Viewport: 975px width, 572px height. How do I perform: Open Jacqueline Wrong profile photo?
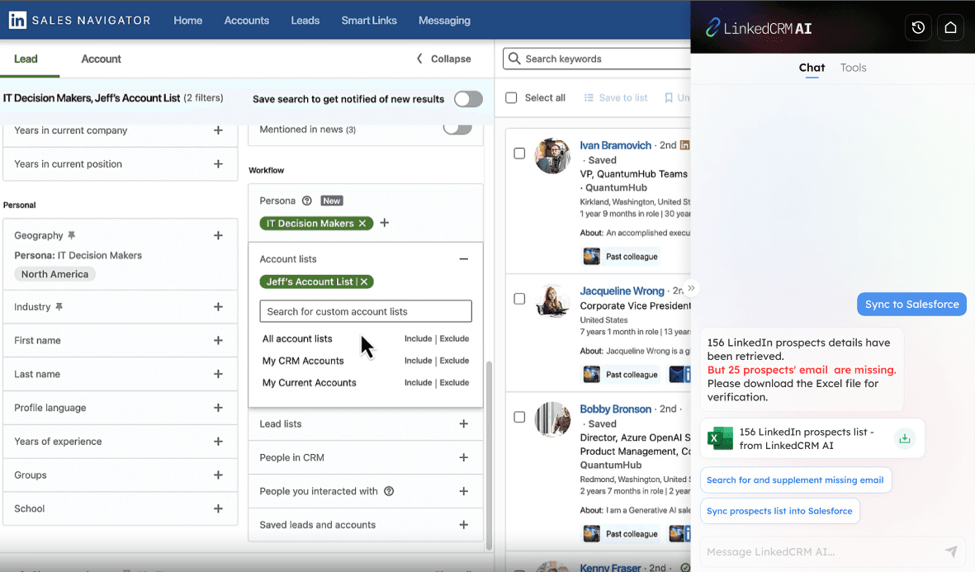[552, 301]
